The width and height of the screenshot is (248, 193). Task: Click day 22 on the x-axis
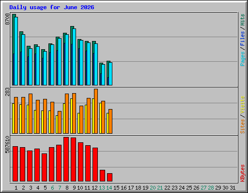click(x=167, y=188)
